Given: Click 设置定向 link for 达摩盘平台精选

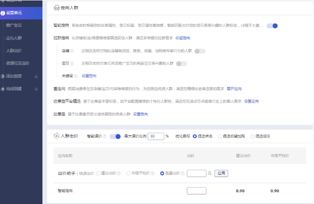Looking at the screenshot, I should click(251, 101).
